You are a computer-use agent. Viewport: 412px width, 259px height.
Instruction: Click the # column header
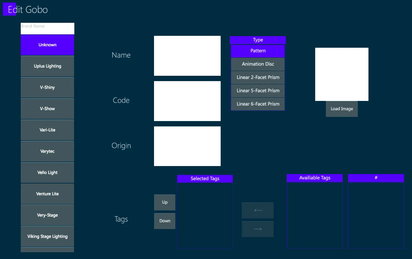click(376, 178)
